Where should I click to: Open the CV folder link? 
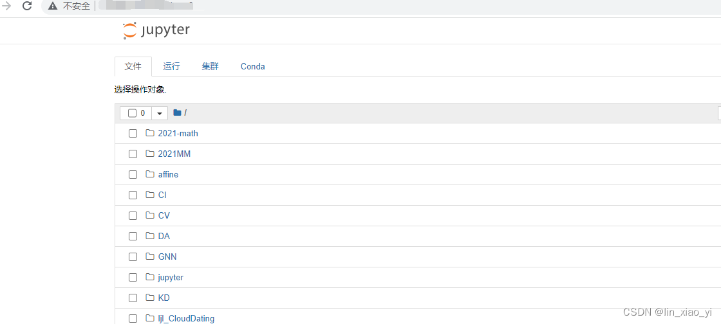click(x=164, y=216)
